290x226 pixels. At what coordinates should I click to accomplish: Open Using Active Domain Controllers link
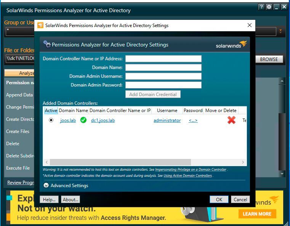click(187, 176)
